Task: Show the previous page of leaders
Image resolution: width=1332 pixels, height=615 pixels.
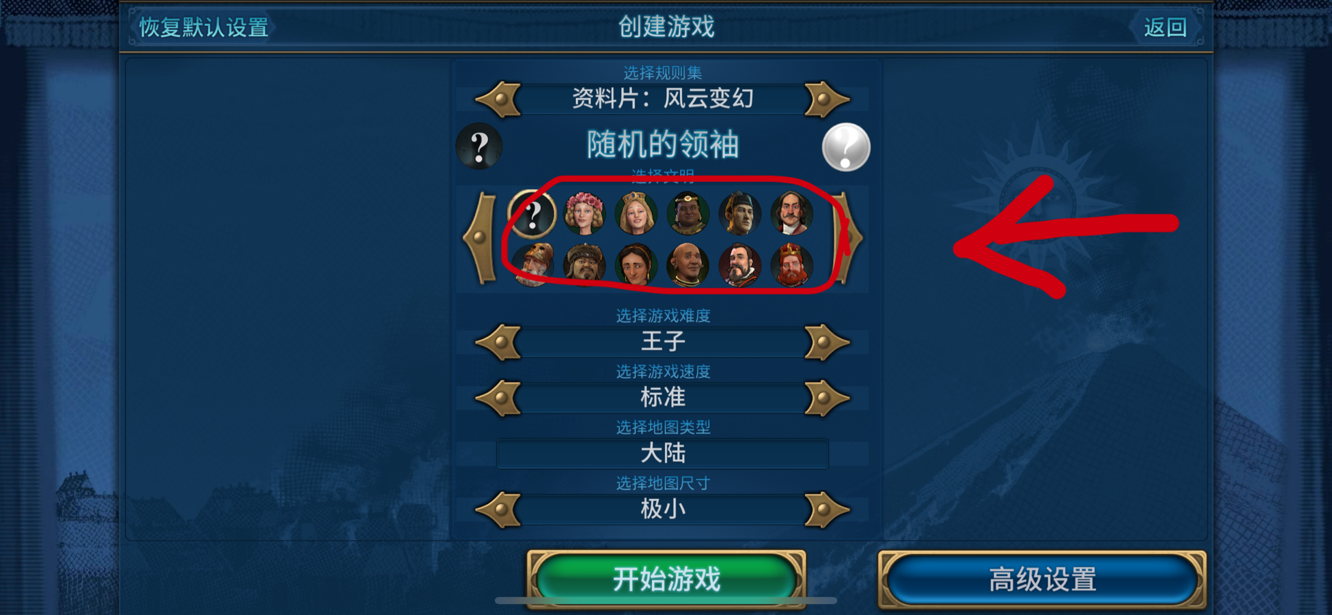Action: pos(481,238)
